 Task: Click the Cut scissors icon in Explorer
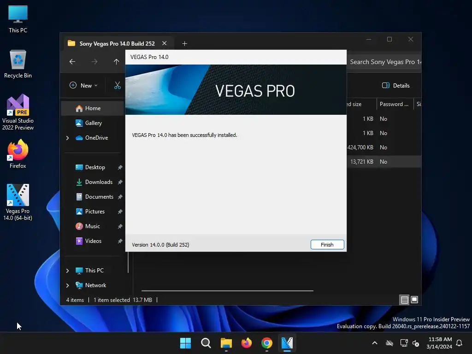(x=118, y=85)
